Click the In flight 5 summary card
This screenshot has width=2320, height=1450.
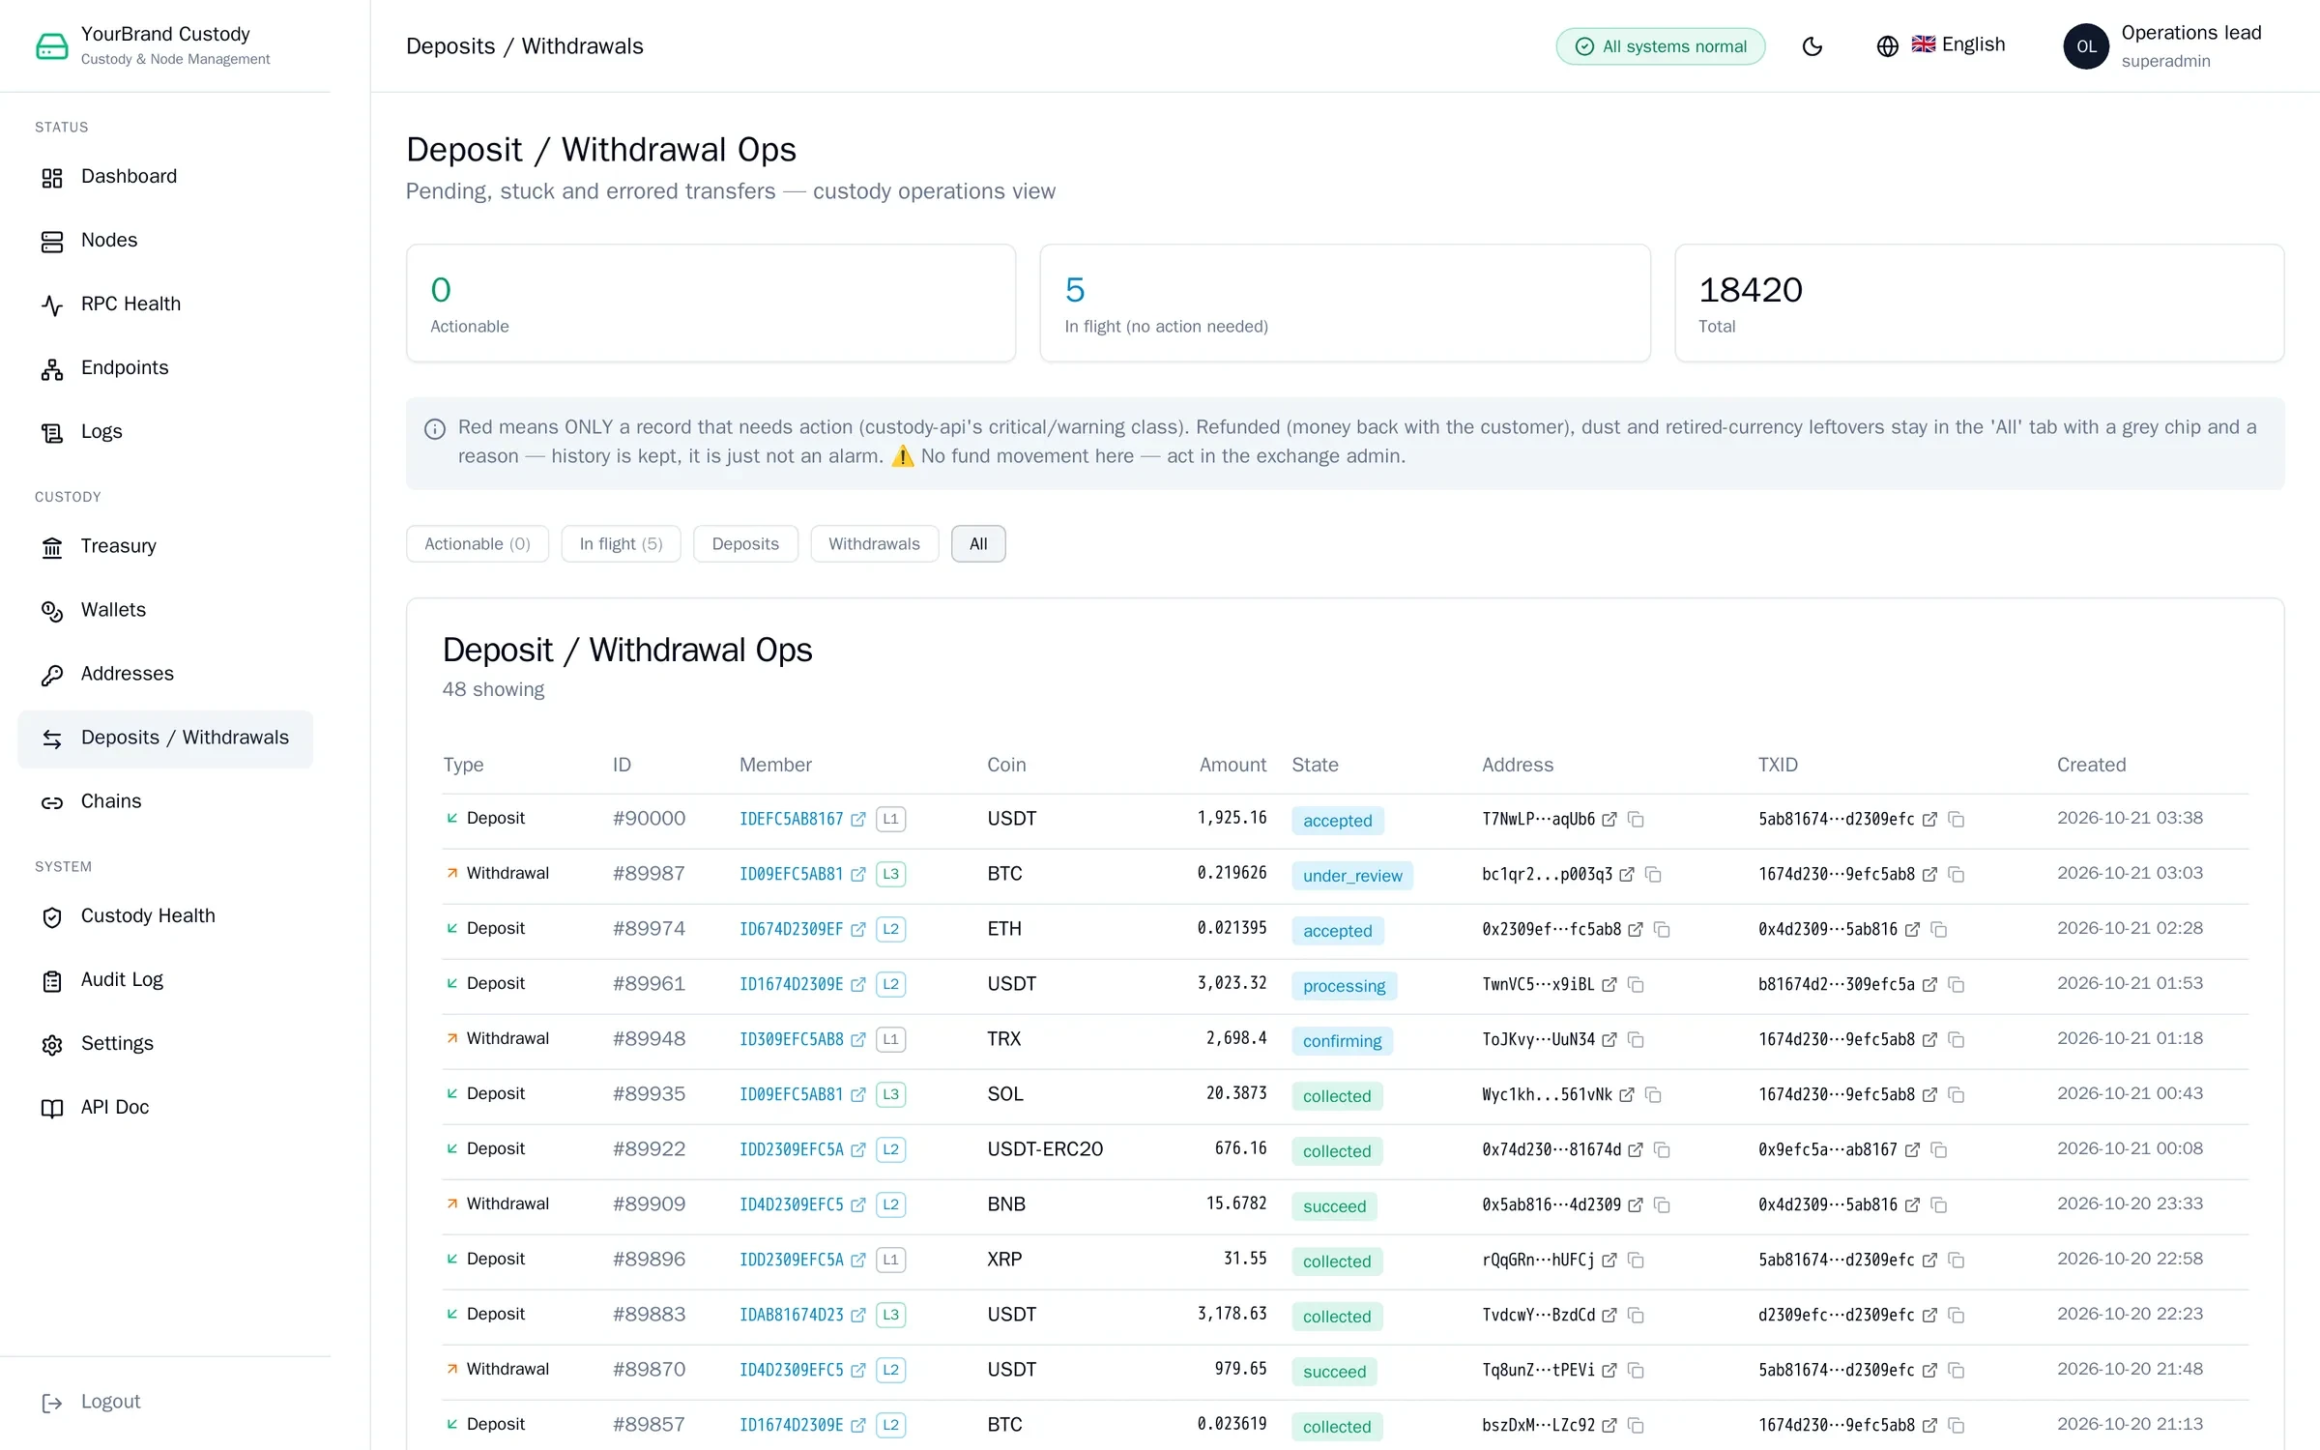1345,304
